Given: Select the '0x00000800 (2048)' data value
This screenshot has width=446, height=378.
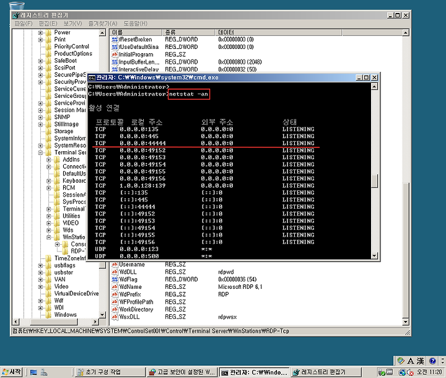Looking at the screenshot, I should click(240, 62).
